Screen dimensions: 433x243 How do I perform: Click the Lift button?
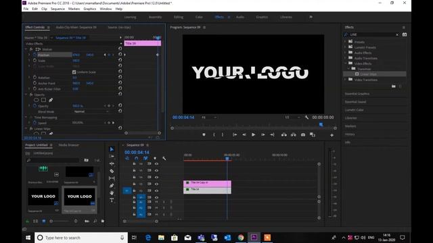284,135
